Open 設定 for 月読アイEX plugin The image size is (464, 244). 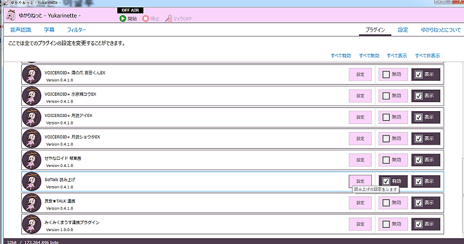(x=360, y=118)
